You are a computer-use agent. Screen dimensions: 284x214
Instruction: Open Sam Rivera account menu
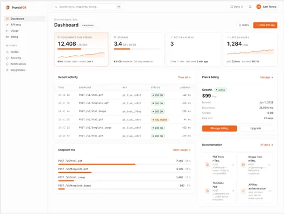coord(267,7)
